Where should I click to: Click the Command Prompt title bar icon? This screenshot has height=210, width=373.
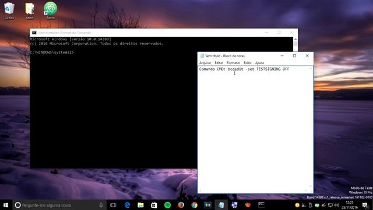coord(34,33)
